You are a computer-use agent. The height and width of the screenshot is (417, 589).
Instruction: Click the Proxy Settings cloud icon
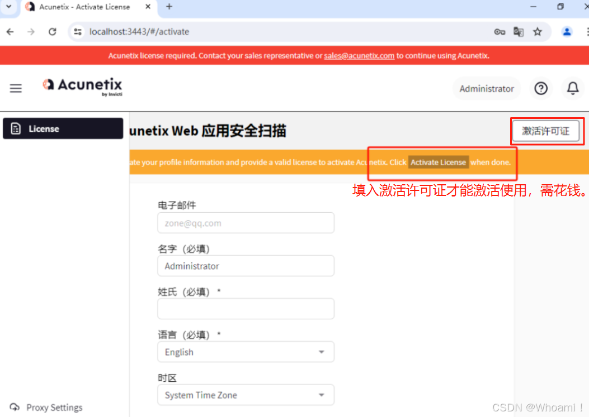[x=15, y=408]
